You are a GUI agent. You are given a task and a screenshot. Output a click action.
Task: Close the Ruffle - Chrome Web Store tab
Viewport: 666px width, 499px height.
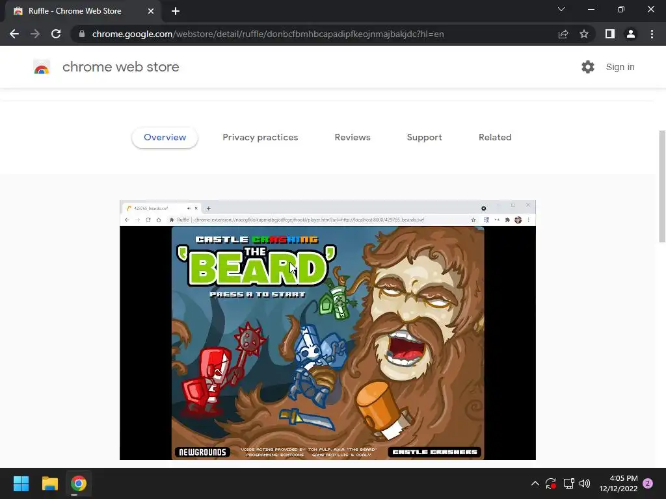click(x=151, y=11)
